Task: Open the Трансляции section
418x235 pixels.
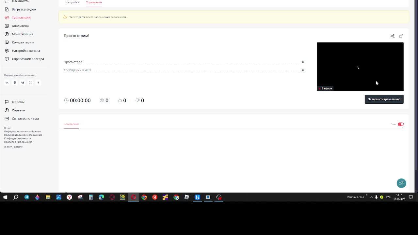Action: (x=21, y=18)
